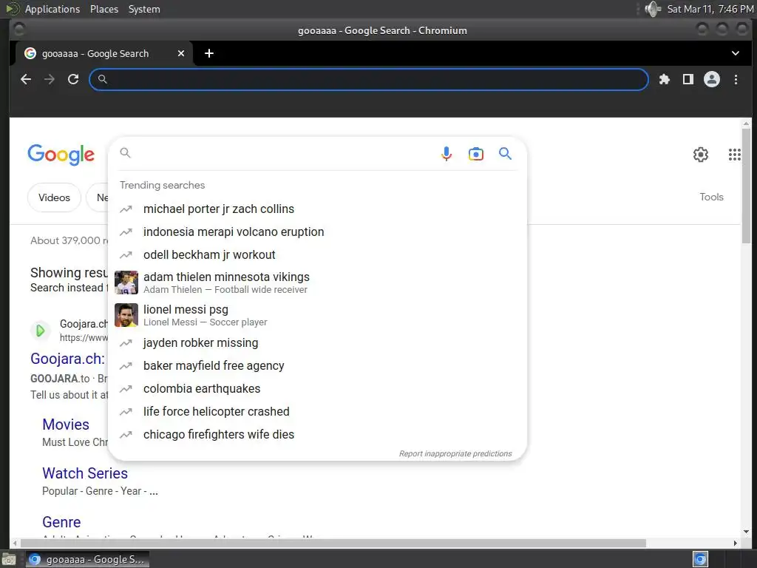Image resolution: width=757 pixels, height=568 pixels.
Task: Select suggestion baker mayfield free agency
Action: coord(318,365)
